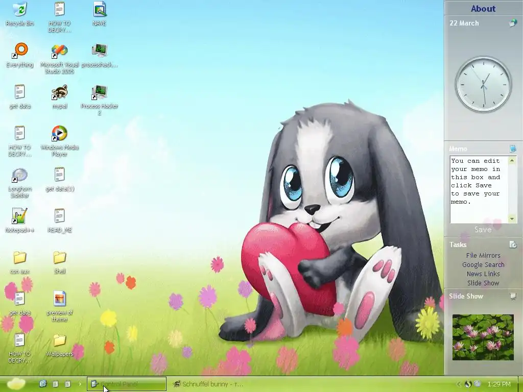Click inside the memo text box
Screen dimensions: 523x392
pyautogui.click(x=479, y=189)
